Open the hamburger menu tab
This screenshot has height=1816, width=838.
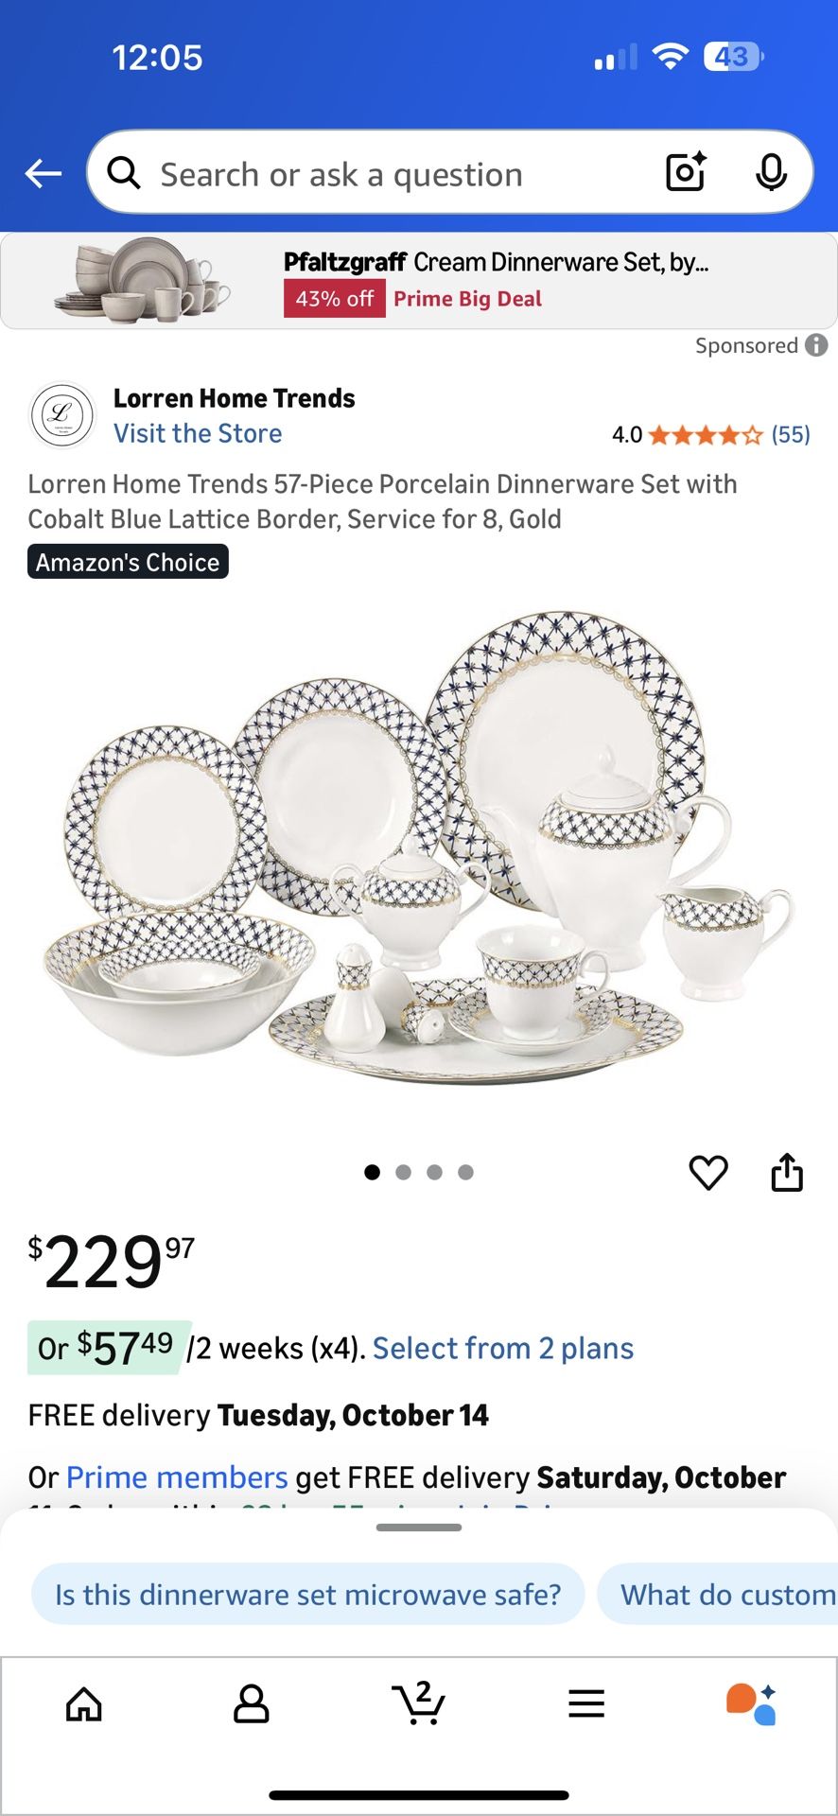click(x=586, y=1704)
